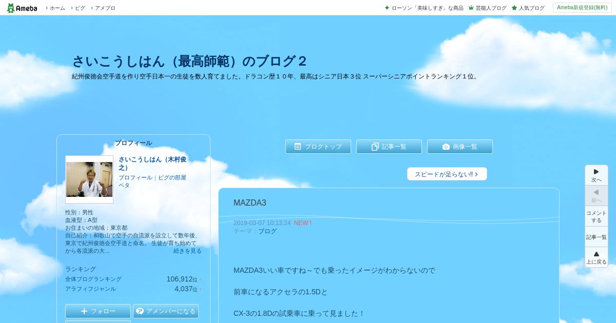
Task: Click the ペタ link
Action: tap(124, 186)
